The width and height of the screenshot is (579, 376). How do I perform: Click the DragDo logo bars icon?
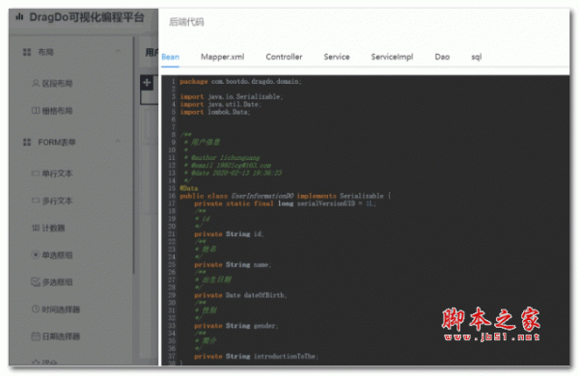(19, 17)
